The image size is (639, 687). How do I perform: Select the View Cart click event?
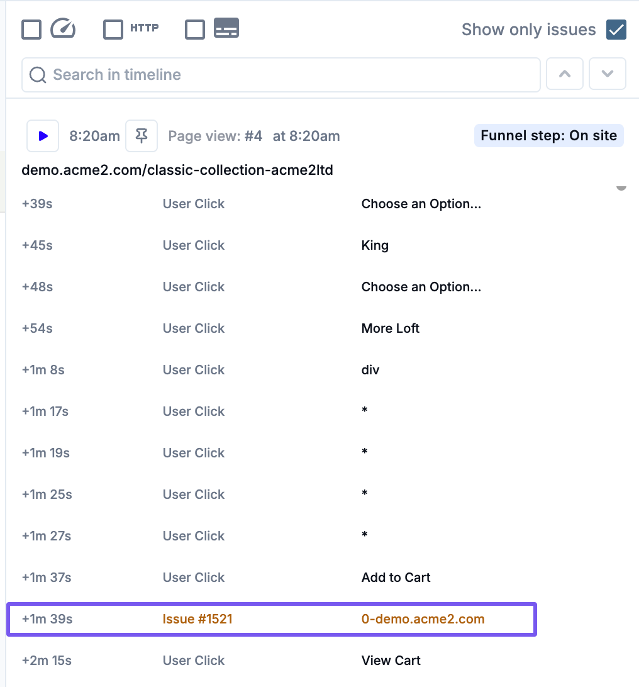pyautogui.click(x=391, y=661)
